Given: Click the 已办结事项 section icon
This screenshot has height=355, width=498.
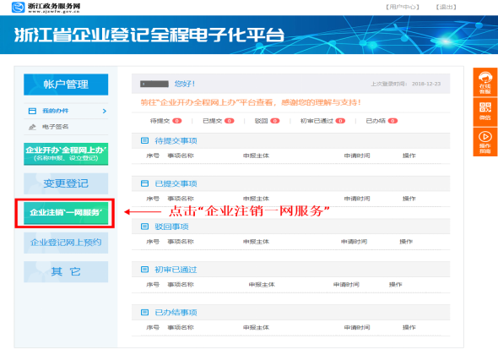Looking at the screenshot, I should tap(144, 312).
